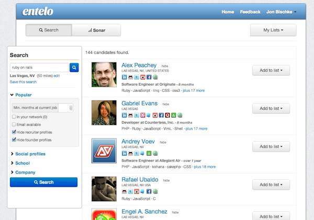Open Rafael Ubaldo's Facebook icon
Viewport: 314px width, 220px height.
pyautogui.click(x=149, y=192)
